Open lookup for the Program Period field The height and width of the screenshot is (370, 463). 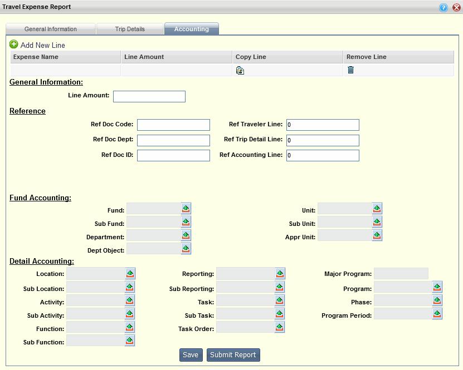coord(437,314)
